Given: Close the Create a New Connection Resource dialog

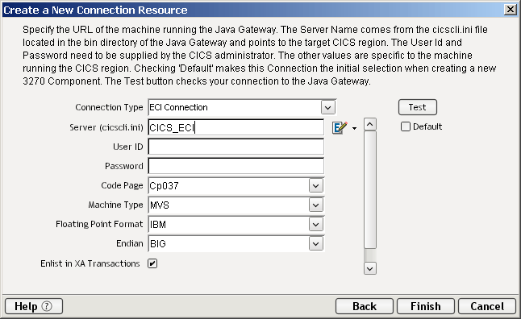Looking at the screenshot, I should pos(510,10).
